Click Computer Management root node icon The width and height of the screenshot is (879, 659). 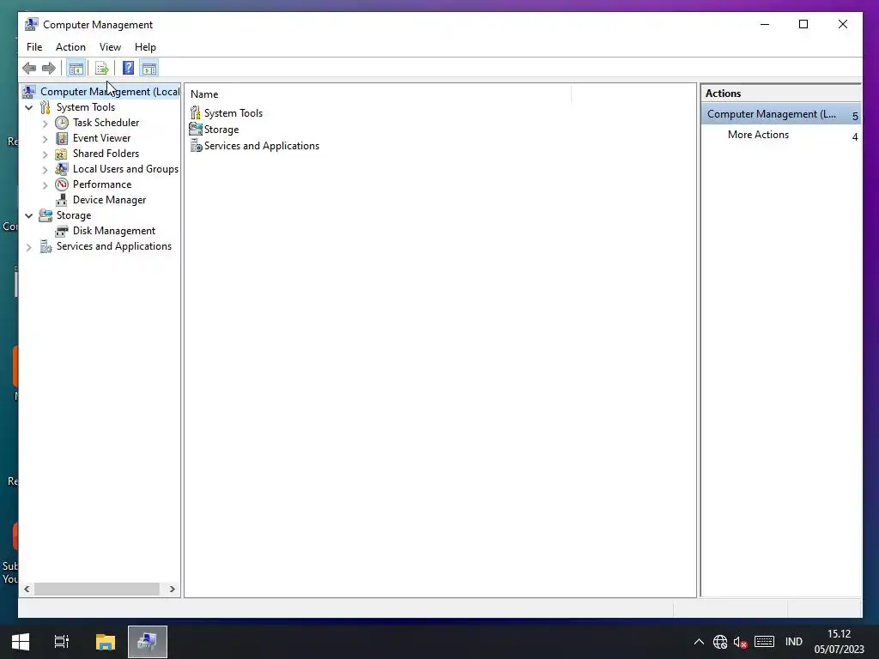pyautogui.click(x=29, y=91)
